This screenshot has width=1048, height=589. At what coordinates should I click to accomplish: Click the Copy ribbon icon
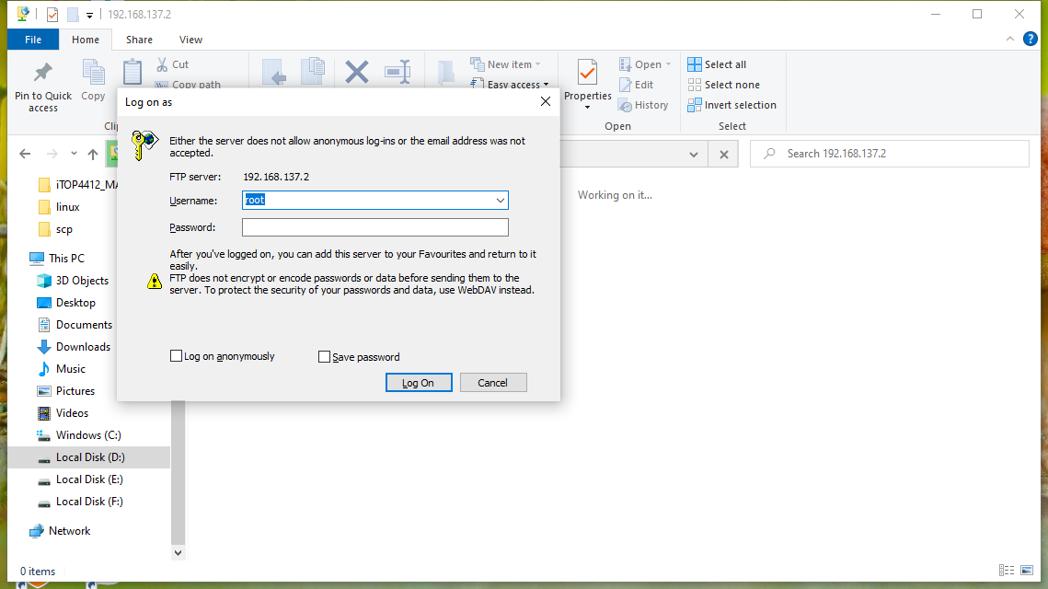click(93, 72)
